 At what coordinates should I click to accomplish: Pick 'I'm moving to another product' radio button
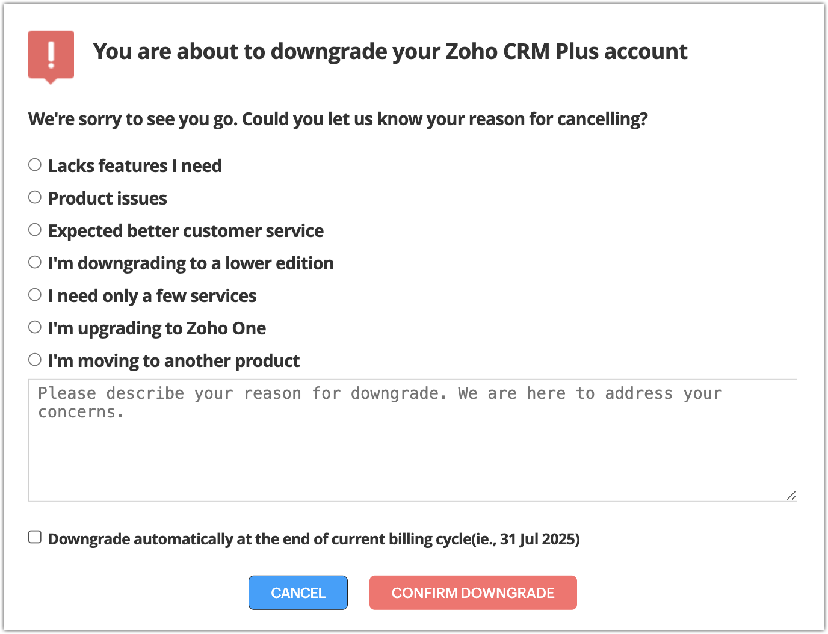pos(35,360)
